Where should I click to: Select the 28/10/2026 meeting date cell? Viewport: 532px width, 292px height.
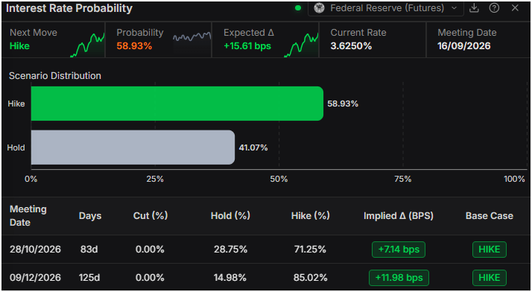tap(35, 250)
